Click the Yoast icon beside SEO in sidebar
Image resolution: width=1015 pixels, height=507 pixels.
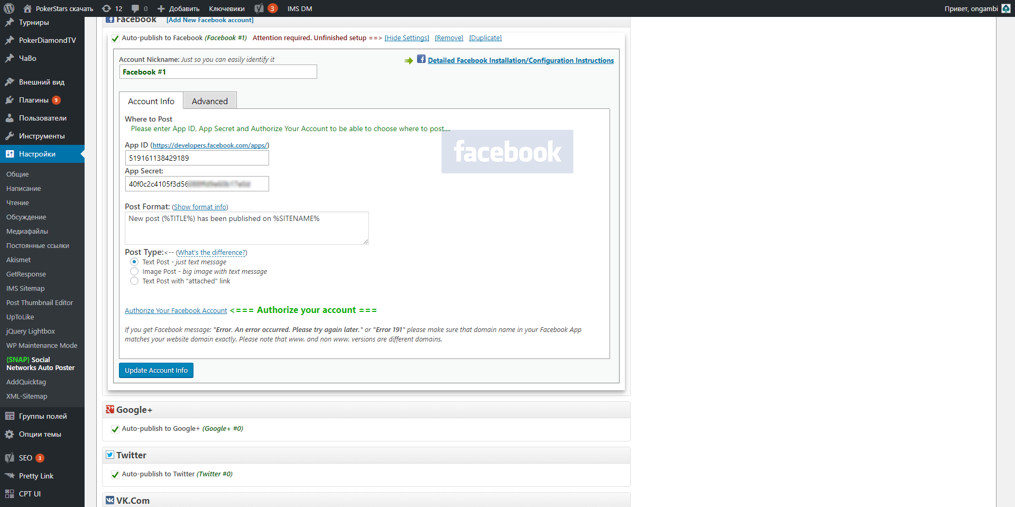(x=10, y=458)
